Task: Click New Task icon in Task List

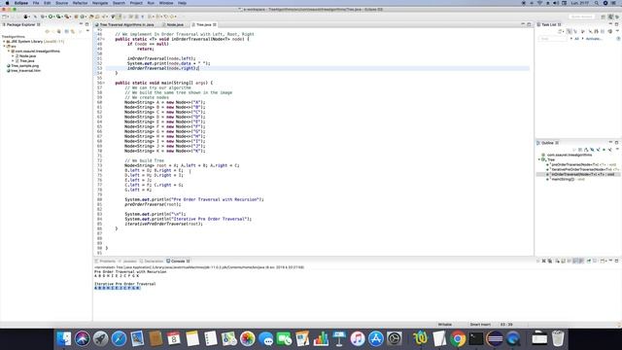Action: pos(560,31)
